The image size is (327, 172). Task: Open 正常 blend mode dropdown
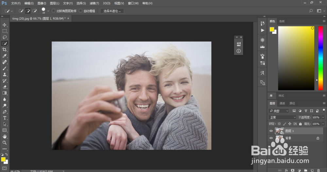click(x=282, y=117)
